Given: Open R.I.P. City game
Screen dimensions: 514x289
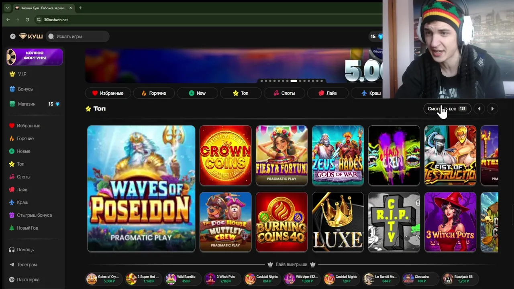Looking at the screenshot, I should [394, 222].
